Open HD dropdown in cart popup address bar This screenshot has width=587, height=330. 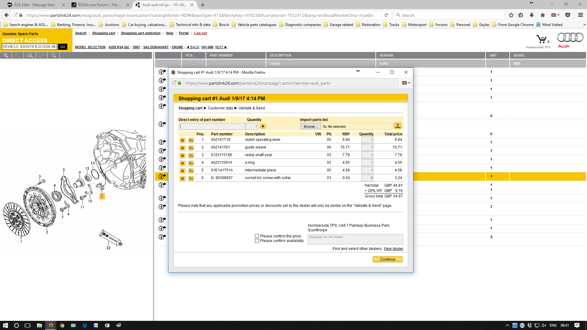click(406, 83)
